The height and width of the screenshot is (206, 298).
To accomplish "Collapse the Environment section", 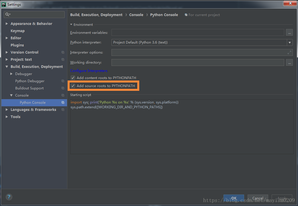I will (x=71, y=25).
